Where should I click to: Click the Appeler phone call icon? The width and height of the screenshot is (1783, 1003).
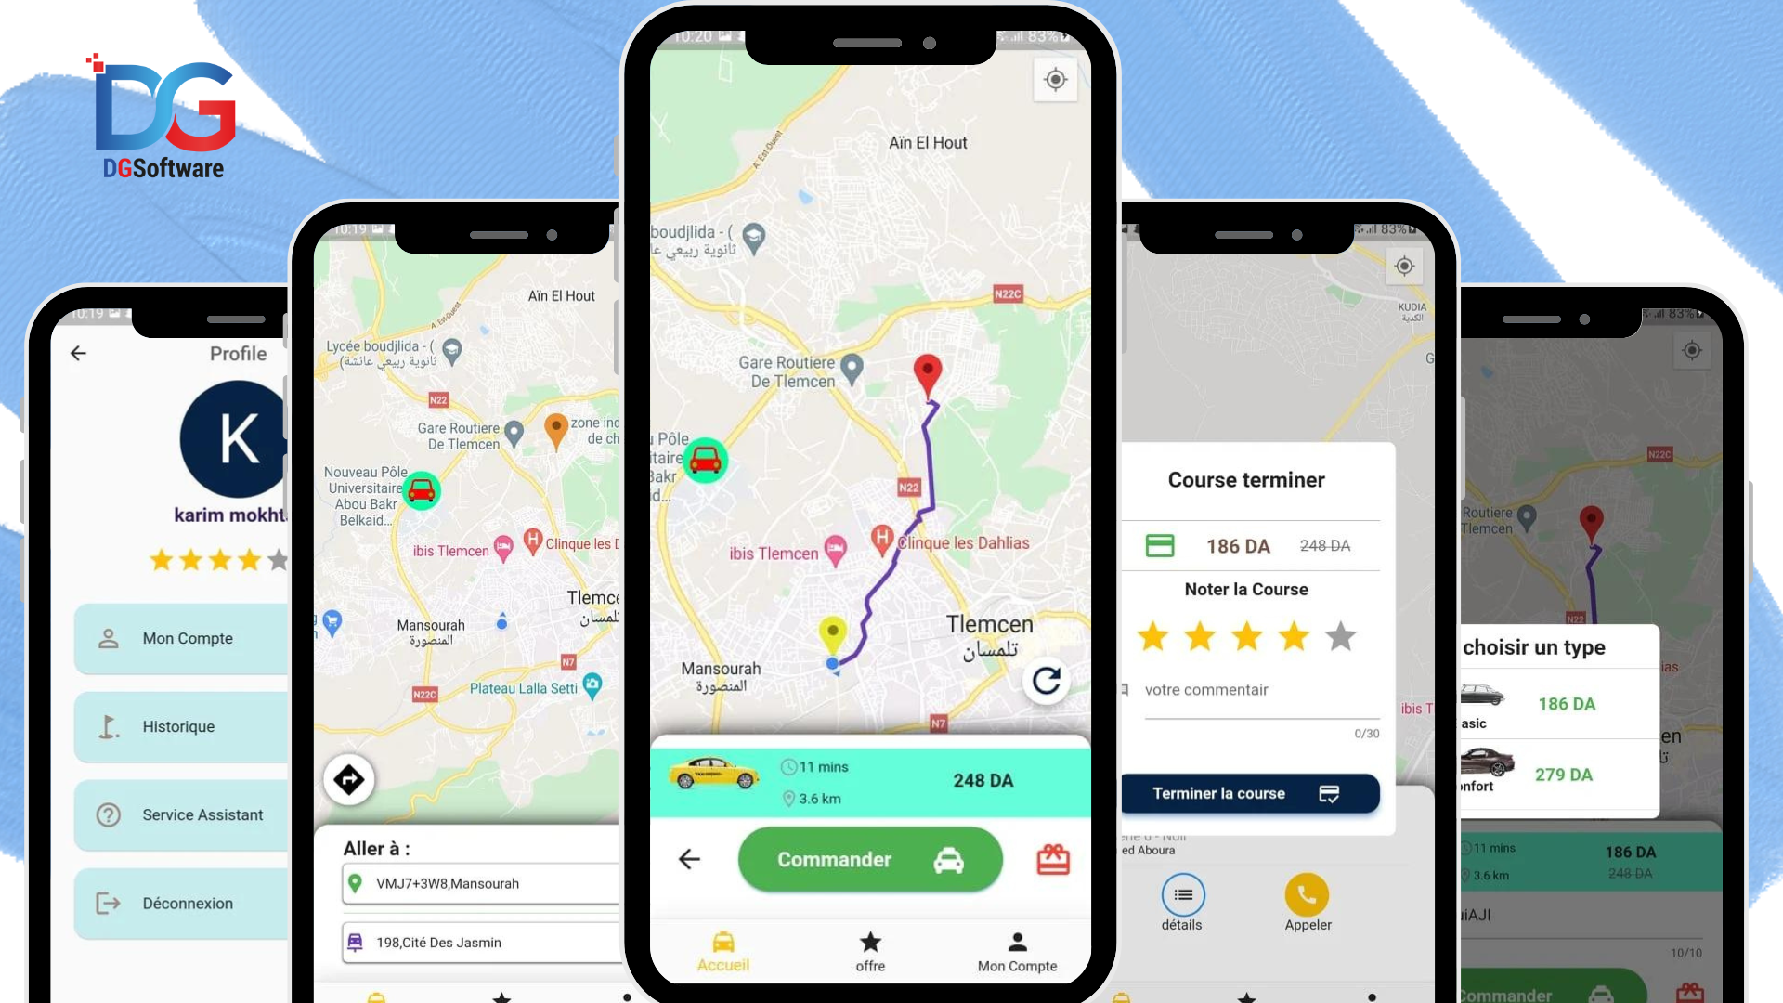(1306, 892)
